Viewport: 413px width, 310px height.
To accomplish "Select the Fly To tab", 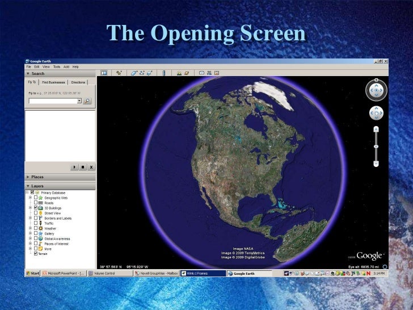I will [x=32, y=82].
